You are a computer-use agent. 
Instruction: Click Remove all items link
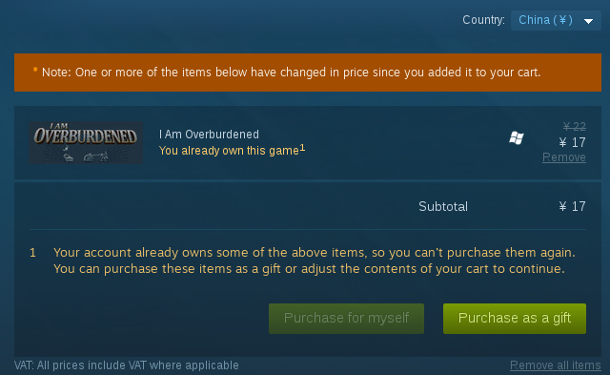pos(555,365)
